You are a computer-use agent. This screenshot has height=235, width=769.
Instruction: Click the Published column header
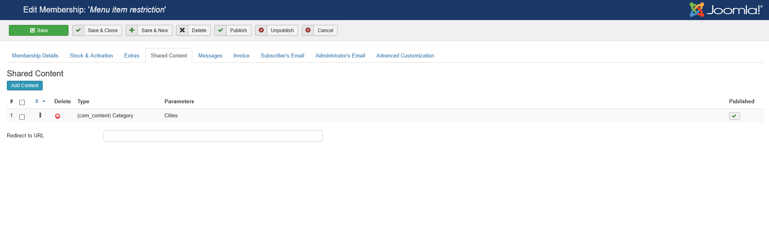[x=742, y=102]
